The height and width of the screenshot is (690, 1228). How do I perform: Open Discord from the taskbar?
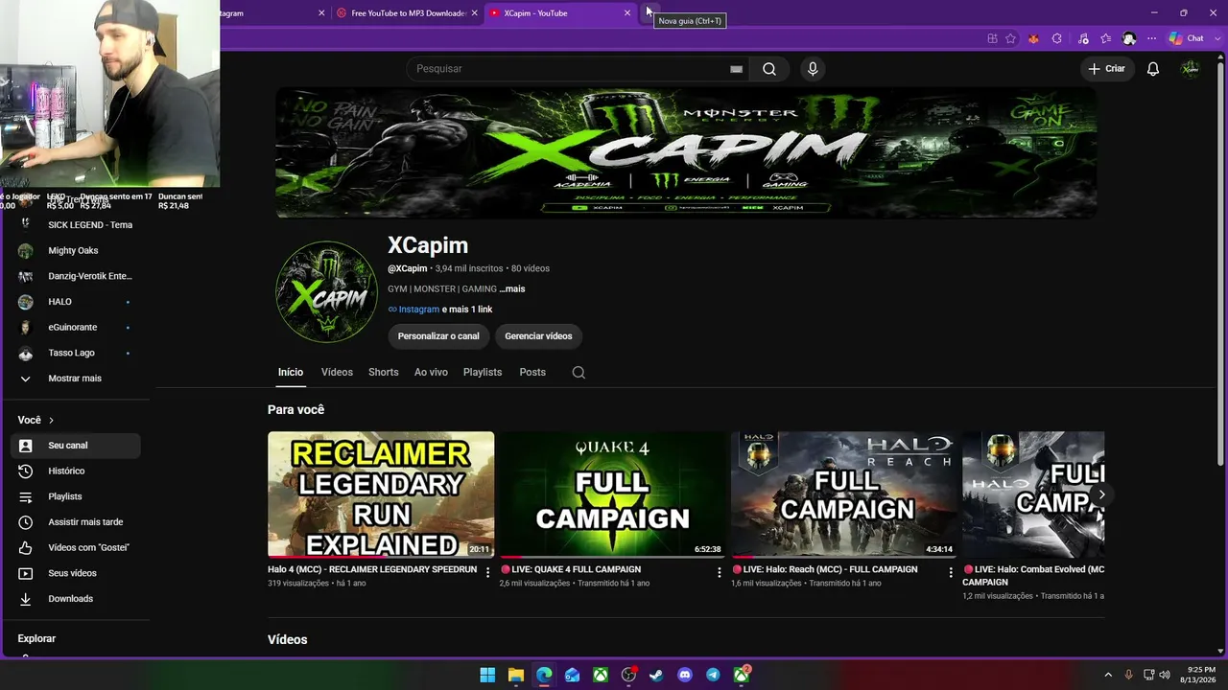point(685,675)
